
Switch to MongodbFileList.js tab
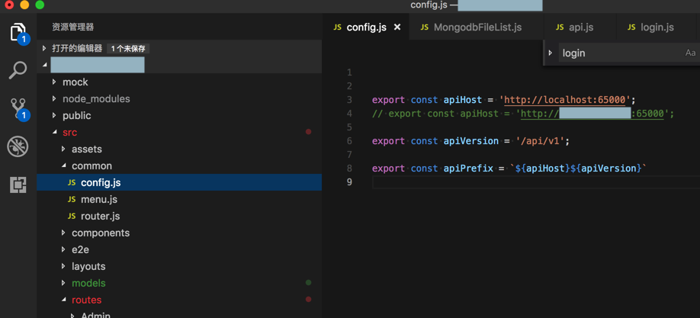pos(477,27)
